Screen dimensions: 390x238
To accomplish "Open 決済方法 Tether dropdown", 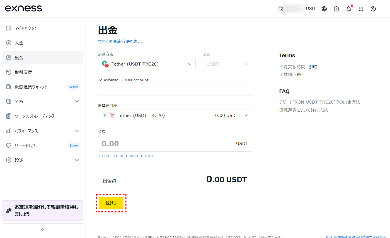I will pyautogui.click(x=147, y=64).
